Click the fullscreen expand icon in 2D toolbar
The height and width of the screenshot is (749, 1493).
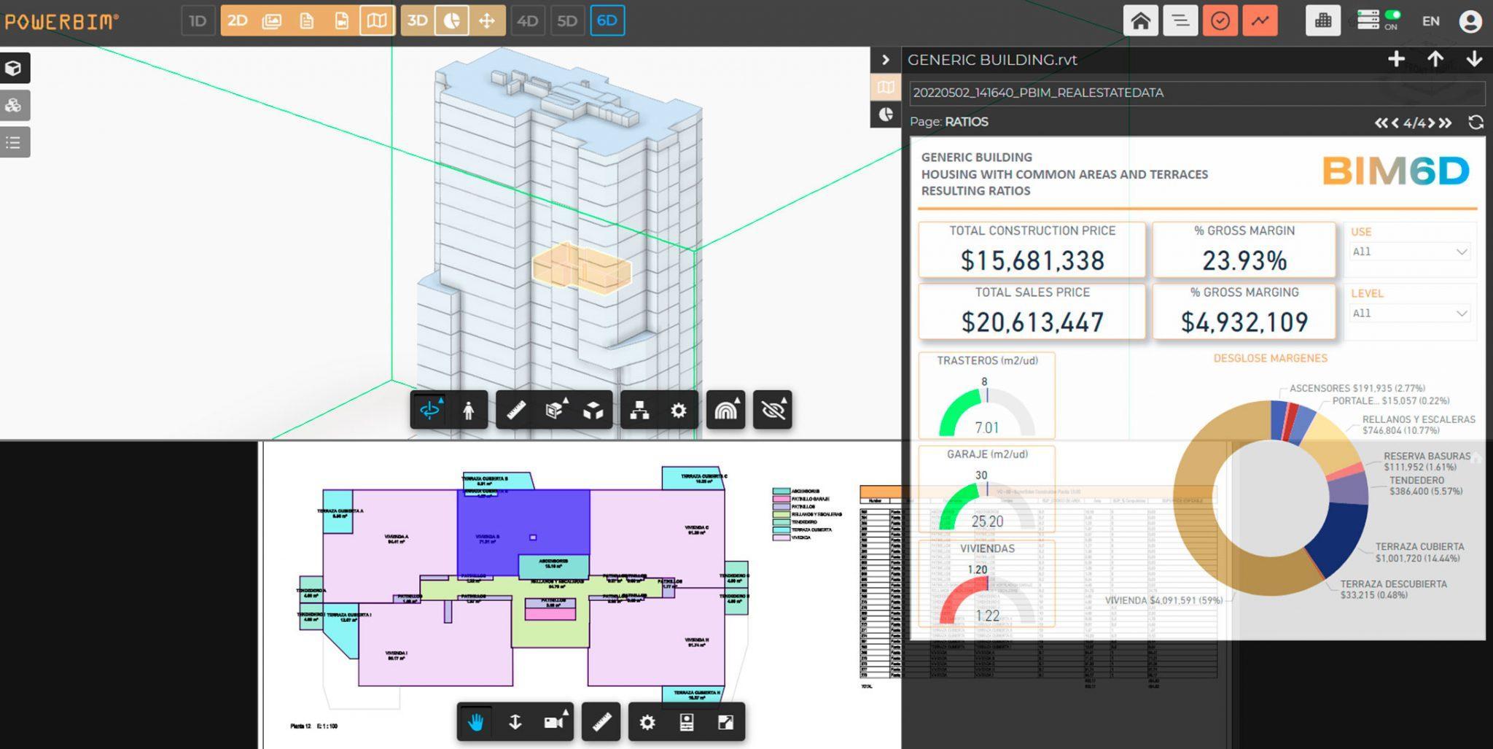tap(725, 722)
